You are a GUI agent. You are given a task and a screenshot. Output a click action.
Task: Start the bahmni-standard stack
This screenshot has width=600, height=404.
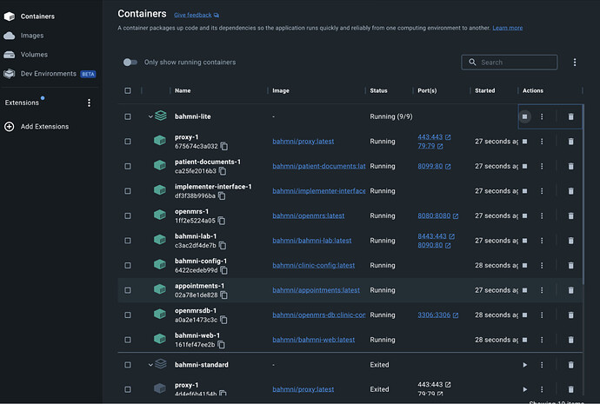pos(524,365)
